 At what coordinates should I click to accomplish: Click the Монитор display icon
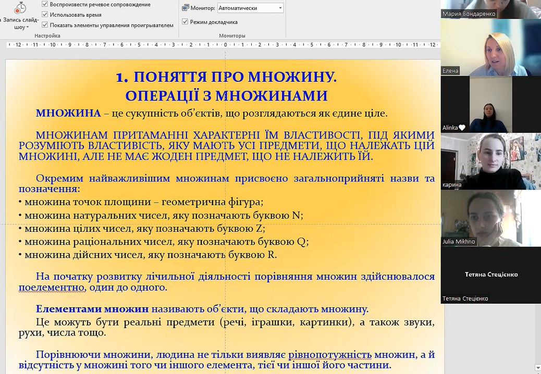(x=186, y=8)
